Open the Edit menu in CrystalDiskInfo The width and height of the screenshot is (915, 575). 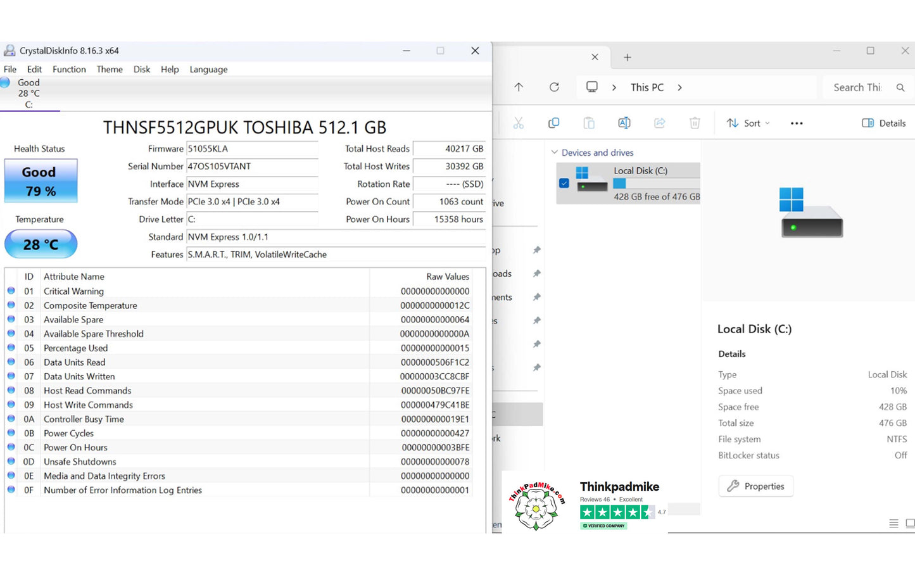point(34,69)
